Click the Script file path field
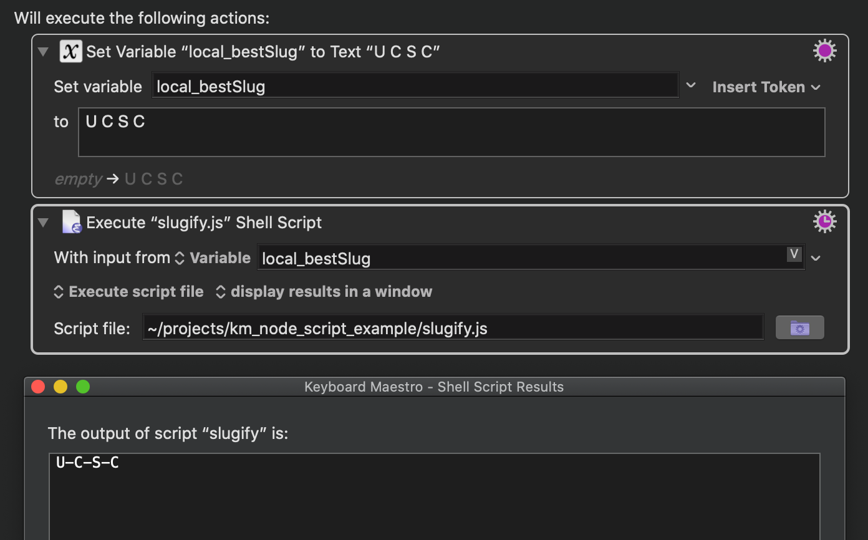868x540 pixels. 453,327
